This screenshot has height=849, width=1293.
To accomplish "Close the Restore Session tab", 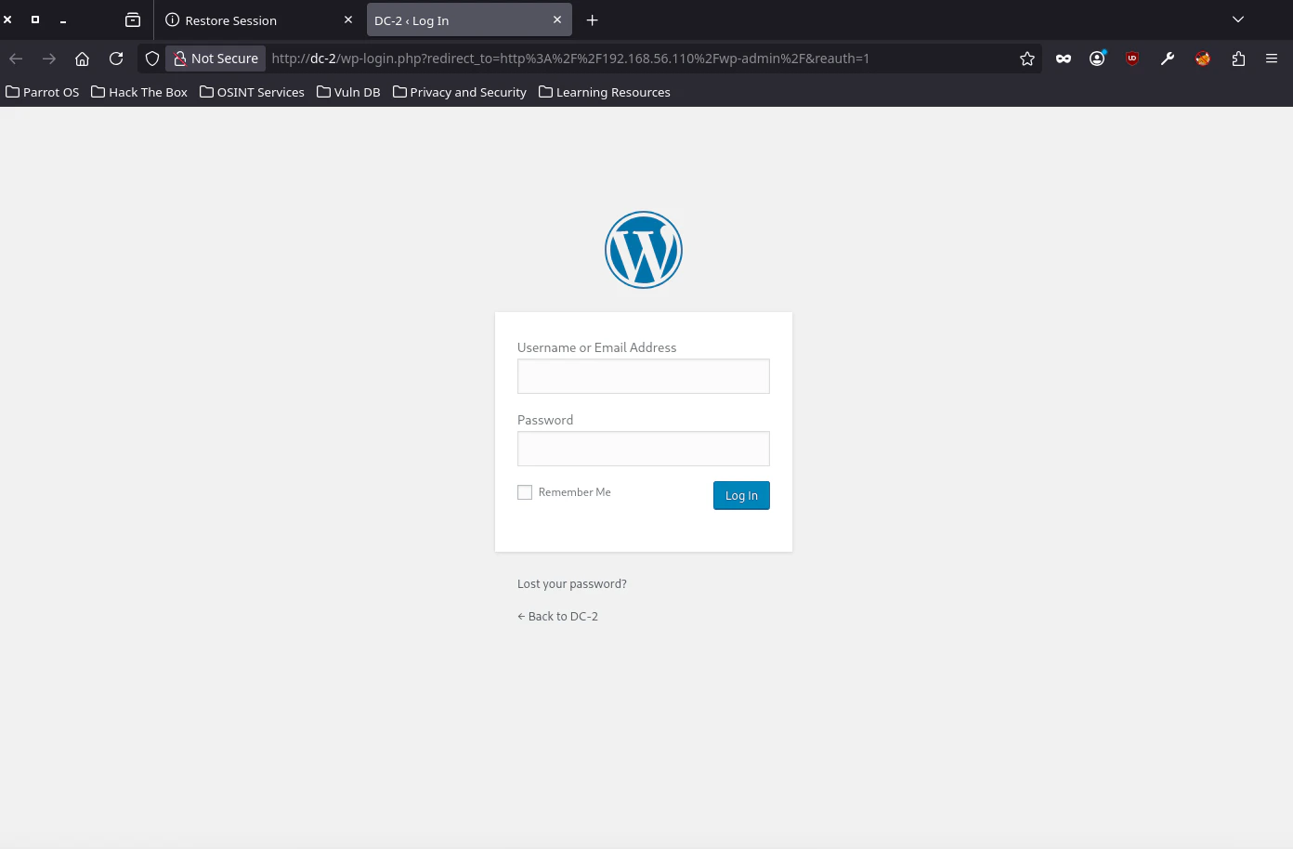I will pos(348,20).
